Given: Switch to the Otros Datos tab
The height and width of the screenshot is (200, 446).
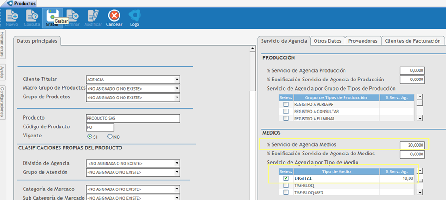Looking at the screenshot, I should pos(327,41).
